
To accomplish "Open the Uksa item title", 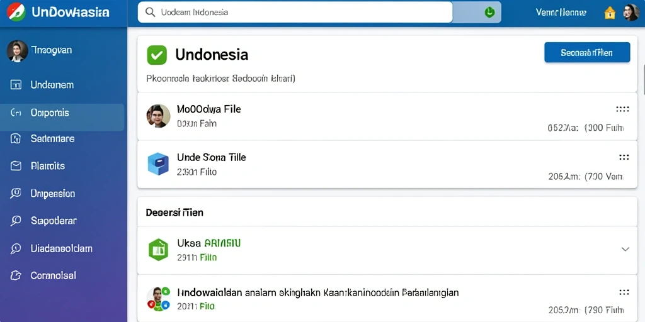I will 208,243.
